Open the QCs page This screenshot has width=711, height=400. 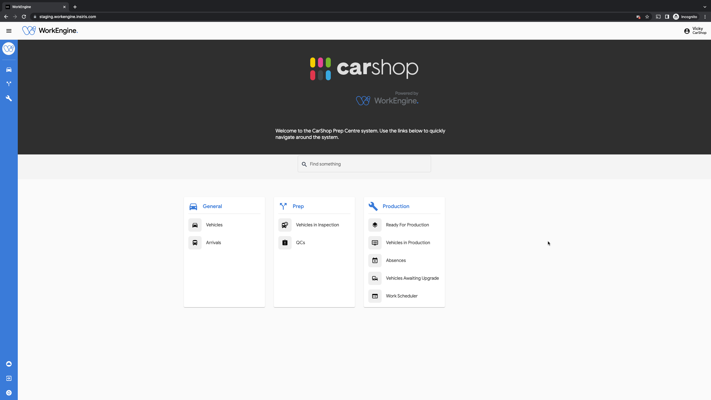(300, 243)
